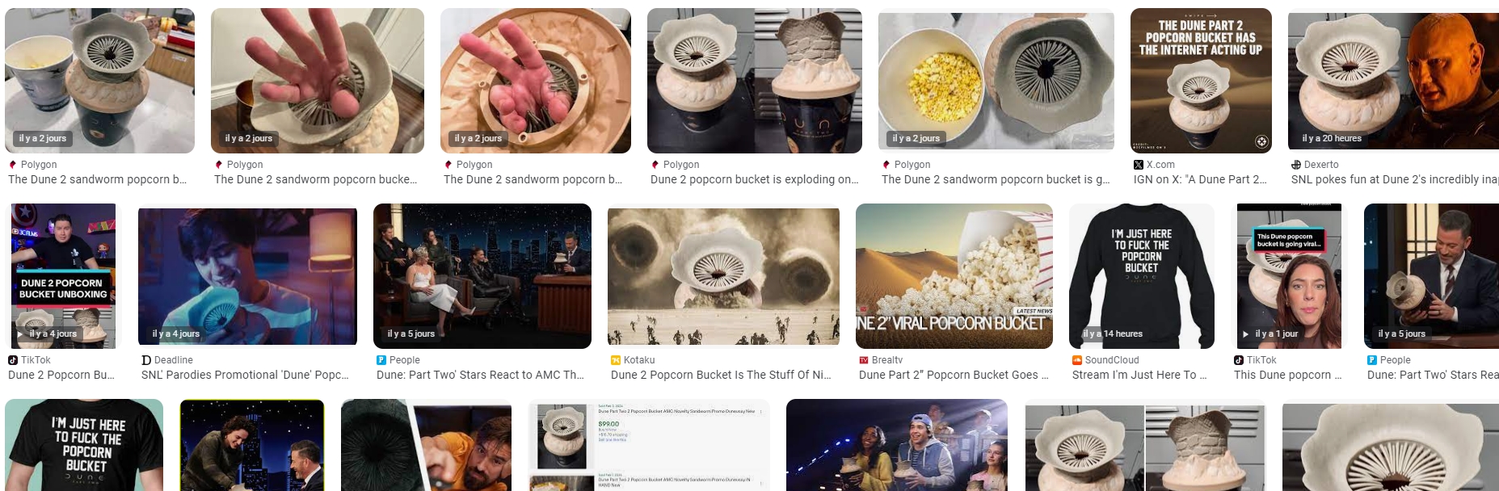
Task: Click the Dexerto source icon
Action: pyautogui.click(x=1296, y=165)
